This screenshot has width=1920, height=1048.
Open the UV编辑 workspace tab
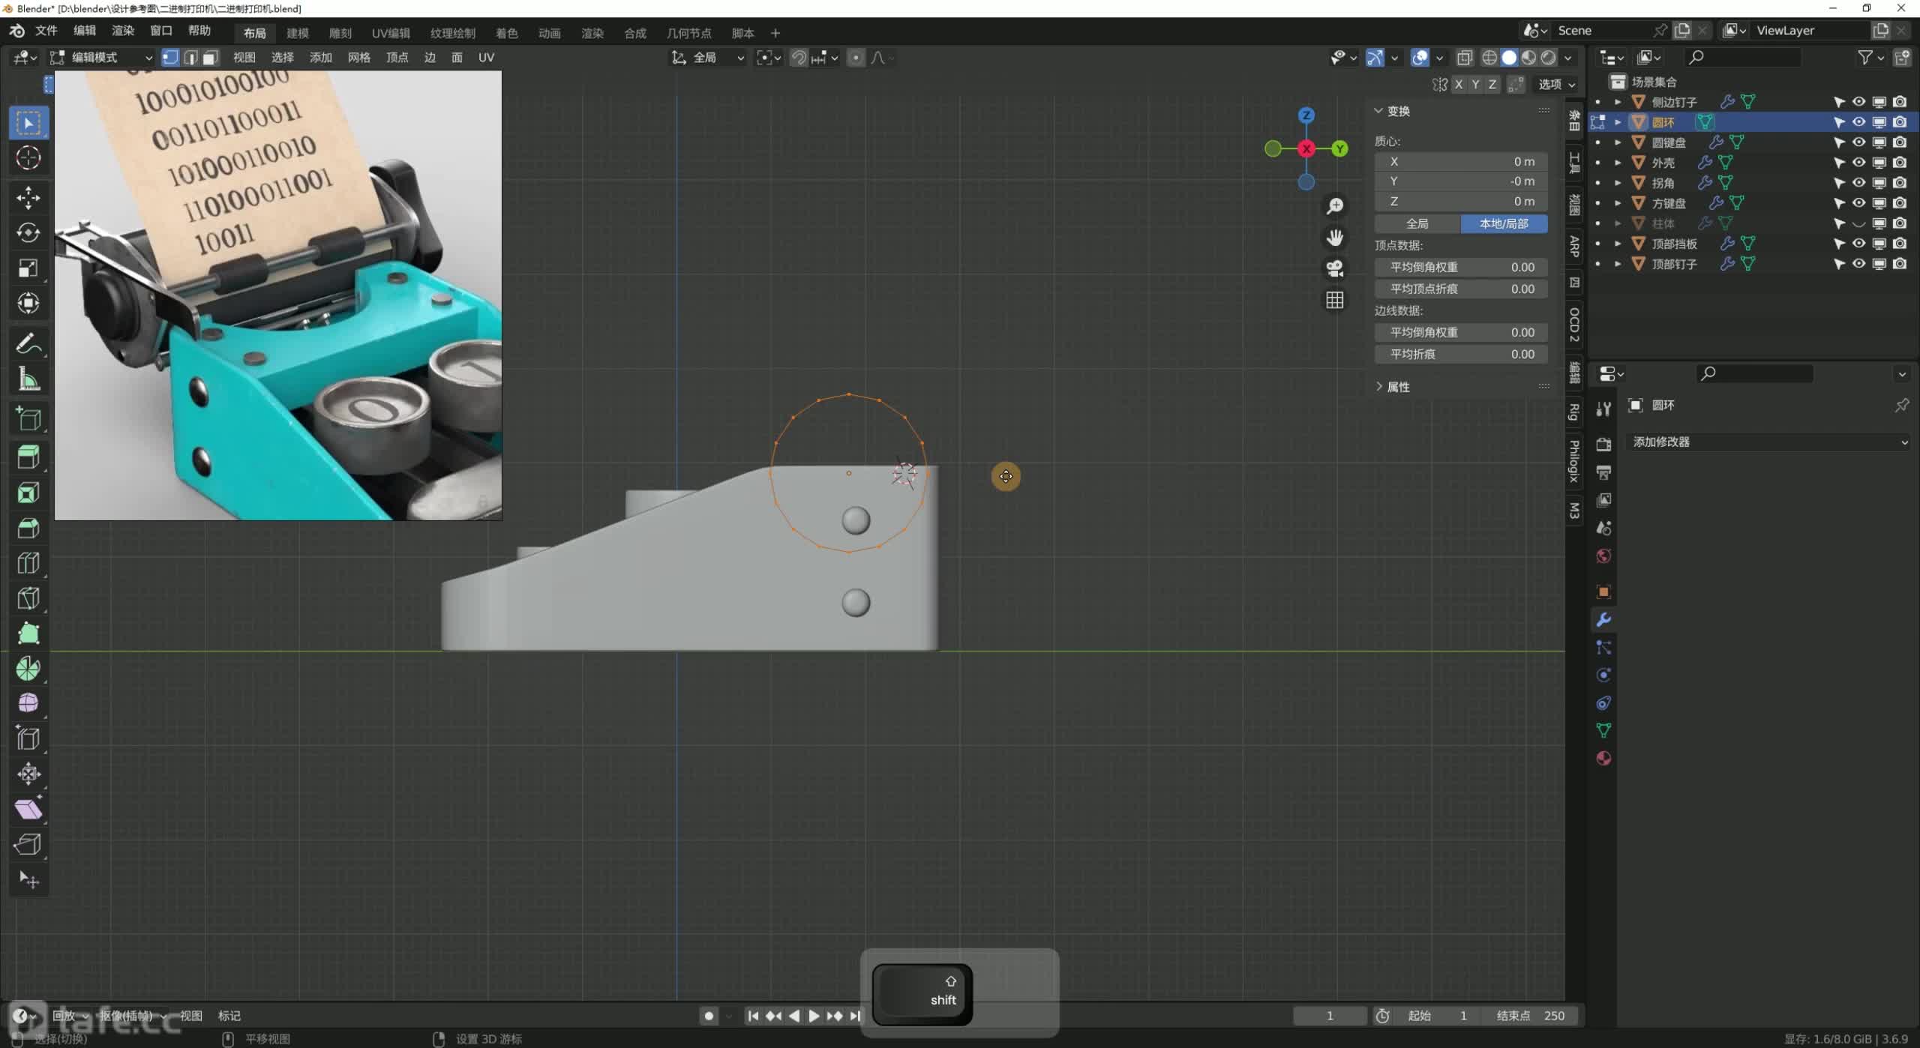[x=391, y=33]
